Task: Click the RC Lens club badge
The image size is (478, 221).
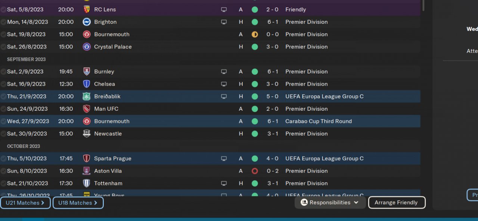Action: click(x=87, y=9)
